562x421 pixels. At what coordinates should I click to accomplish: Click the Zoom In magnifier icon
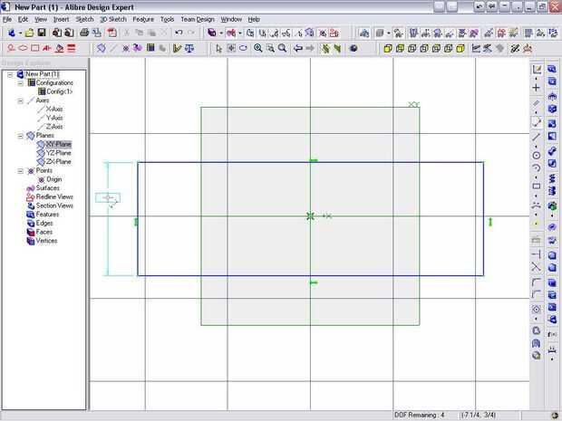(257, 48)
